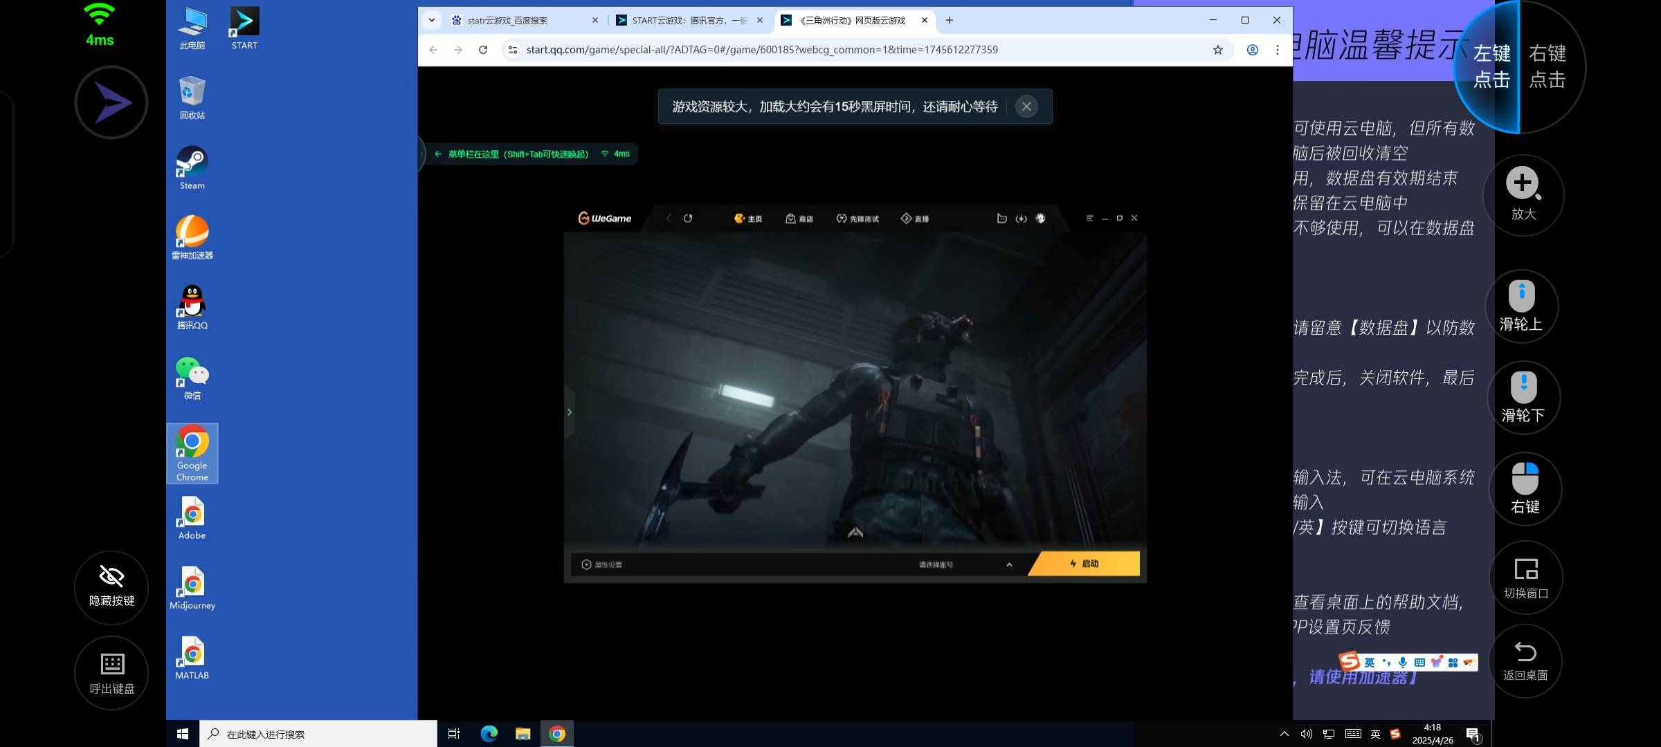Select the MATLAB desktop shortcut
The image size is (1661, 747).
tap(192, 658)
